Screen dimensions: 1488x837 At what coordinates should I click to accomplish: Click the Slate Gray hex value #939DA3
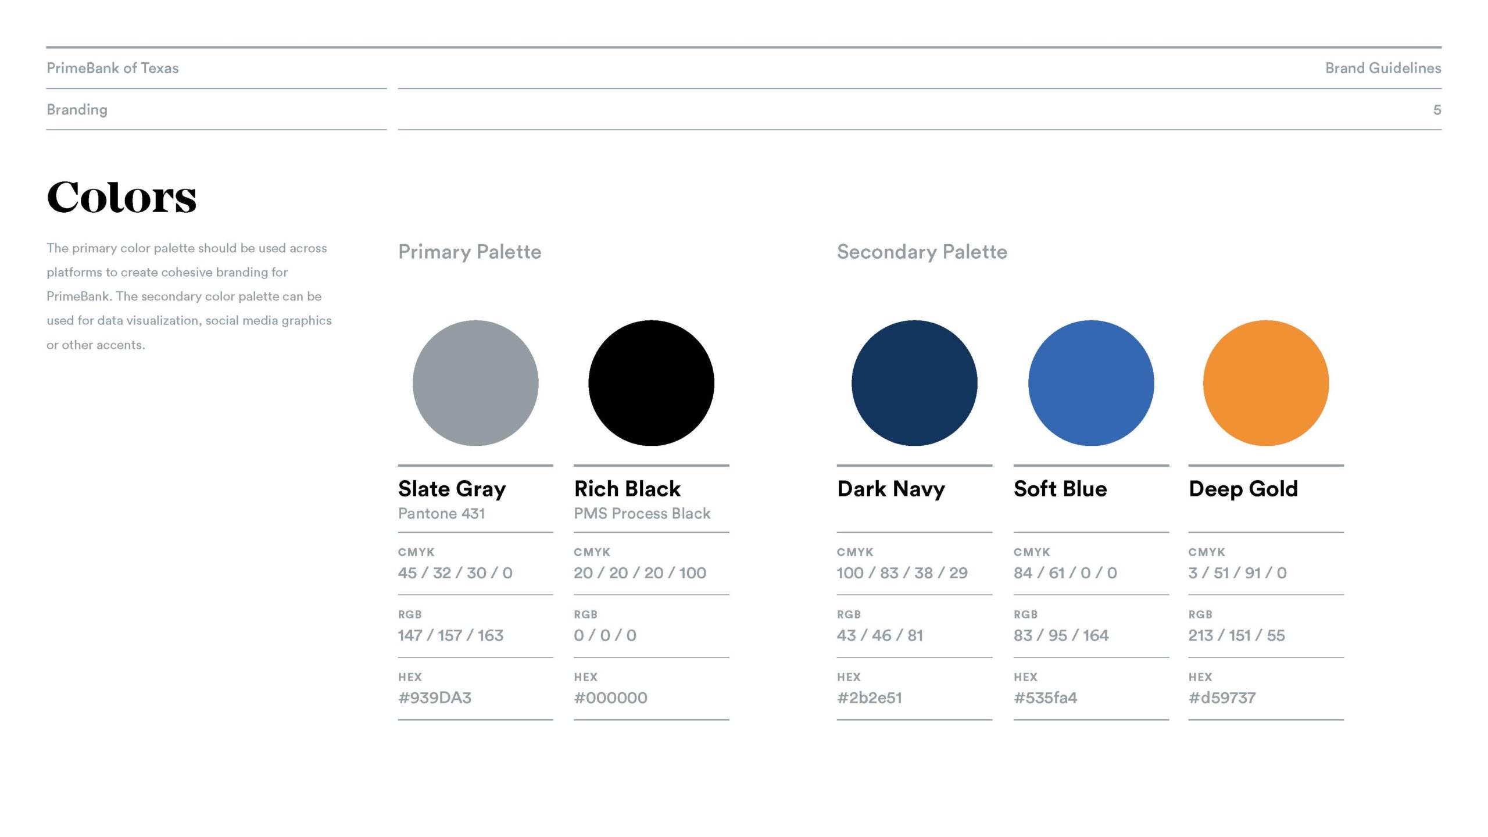click(x=435, y=697)
